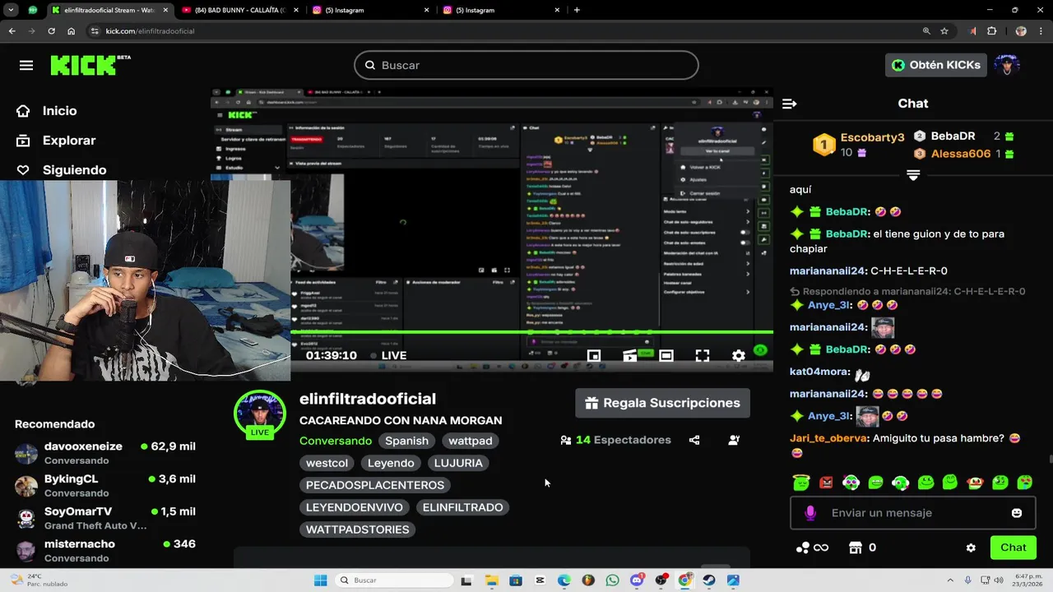
Task: Open the chat settings gear icon
Action: (971, 548)
